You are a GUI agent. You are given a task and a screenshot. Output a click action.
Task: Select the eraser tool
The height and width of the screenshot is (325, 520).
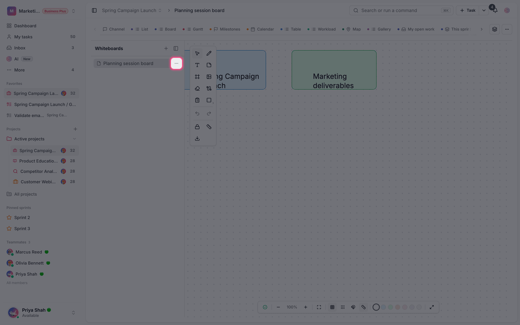[x=197, y=88]
